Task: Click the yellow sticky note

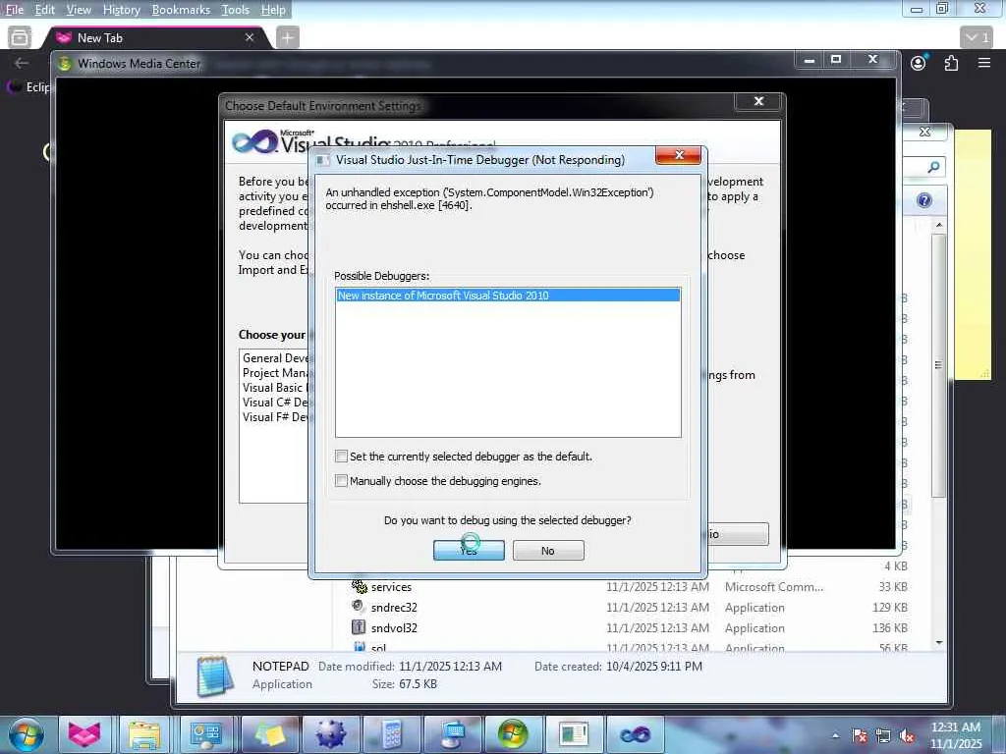Action: coord(972,254)
